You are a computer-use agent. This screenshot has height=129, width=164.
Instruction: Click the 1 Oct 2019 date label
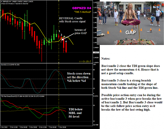4,127
